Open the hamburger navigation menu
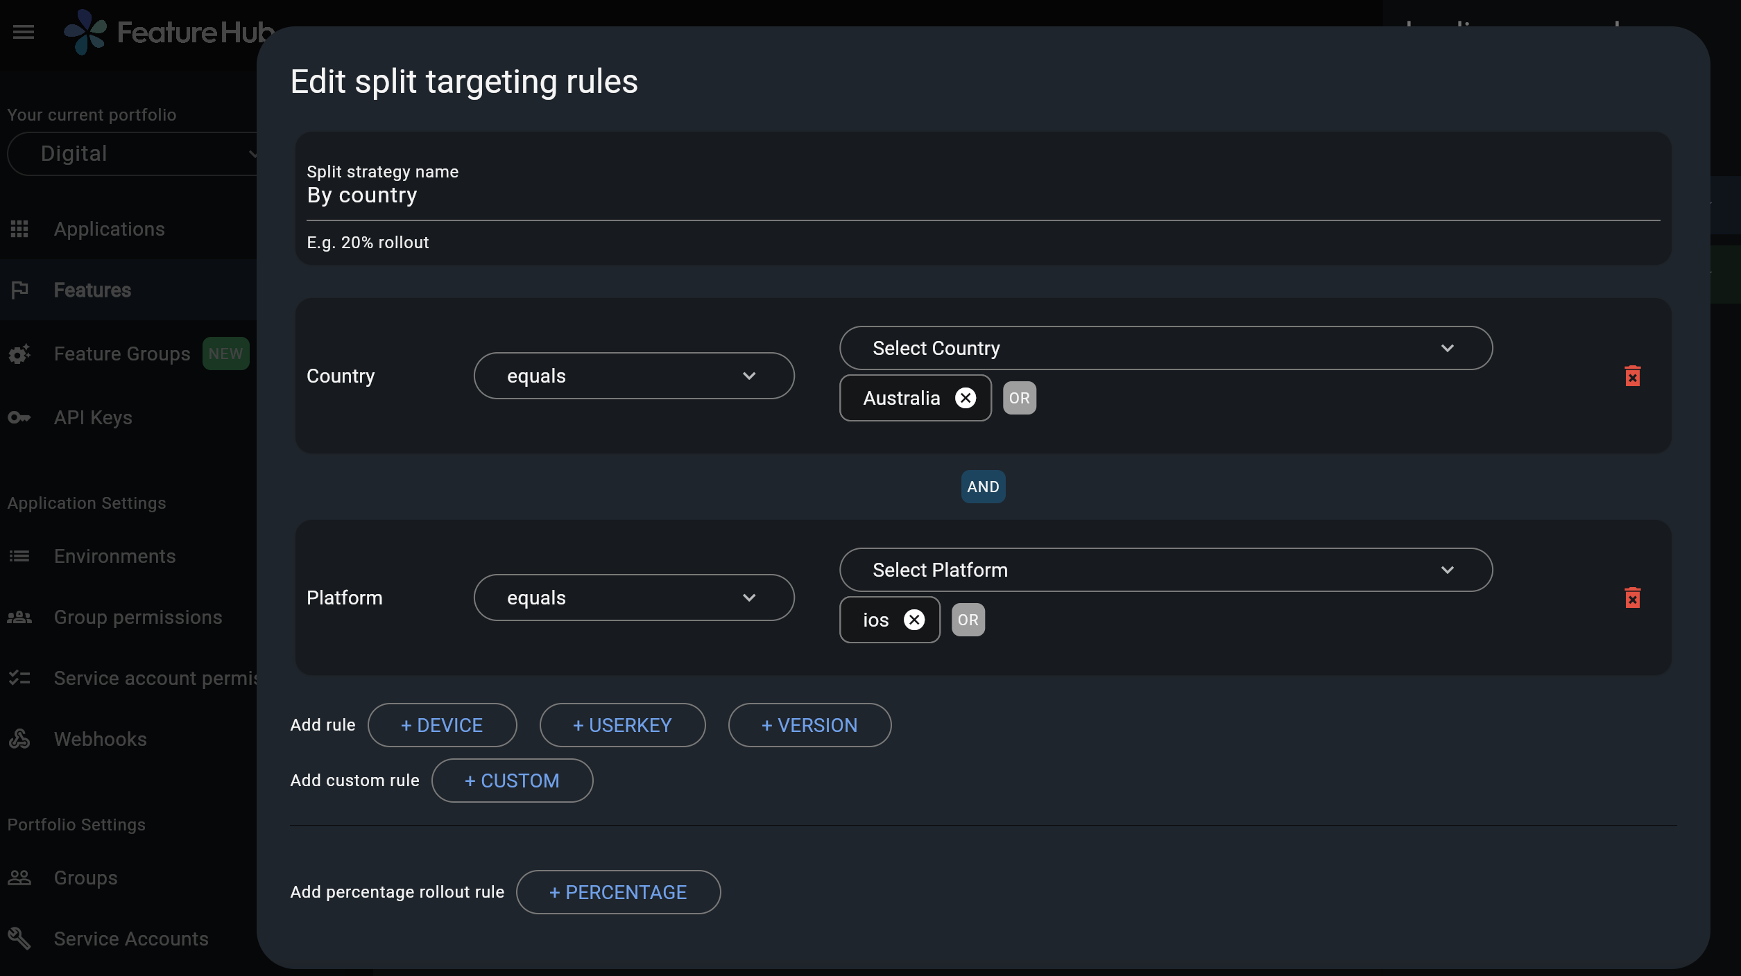1741x976 pixels. pos(23,31)
